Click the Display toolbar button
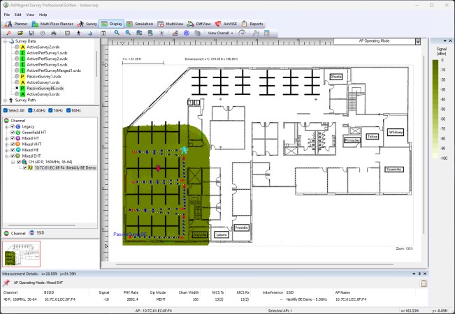The height and width of the screenshot is (314, 455). point(112,24)
